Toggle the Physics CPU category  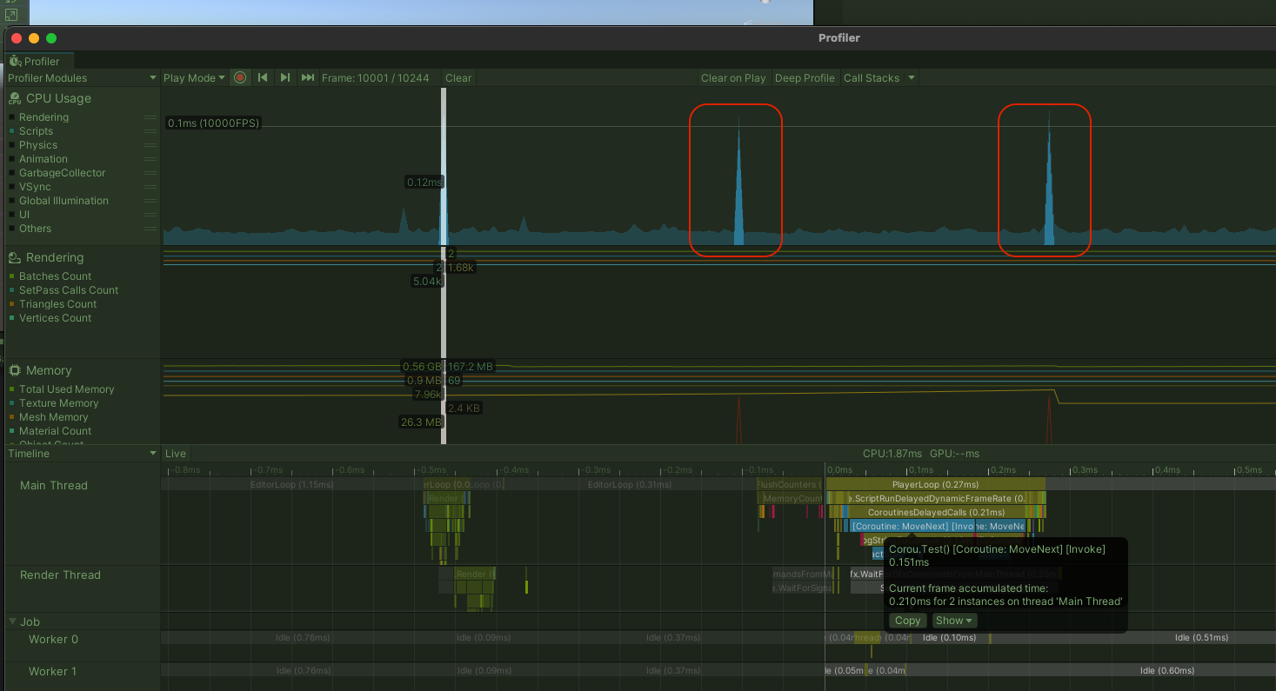12,145
